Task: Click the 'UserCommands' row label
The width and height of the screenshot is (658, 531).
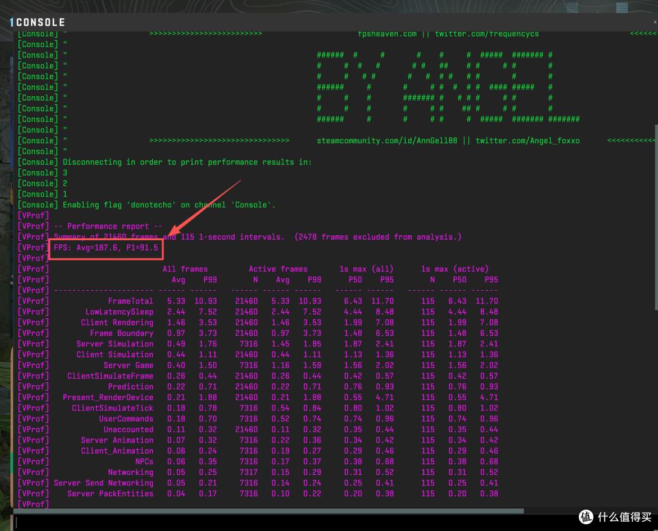Action: tap(126, 419)
